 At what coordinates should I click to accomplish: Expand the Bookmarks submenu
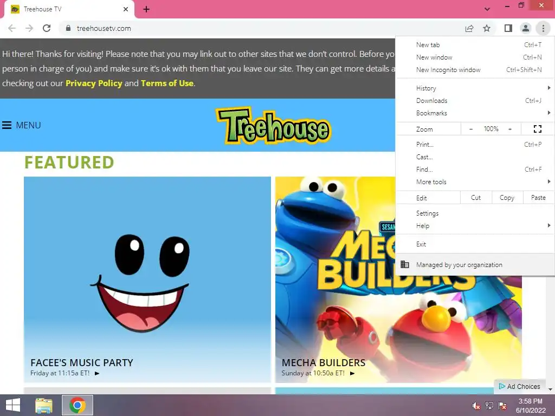[x=475, y=113]
